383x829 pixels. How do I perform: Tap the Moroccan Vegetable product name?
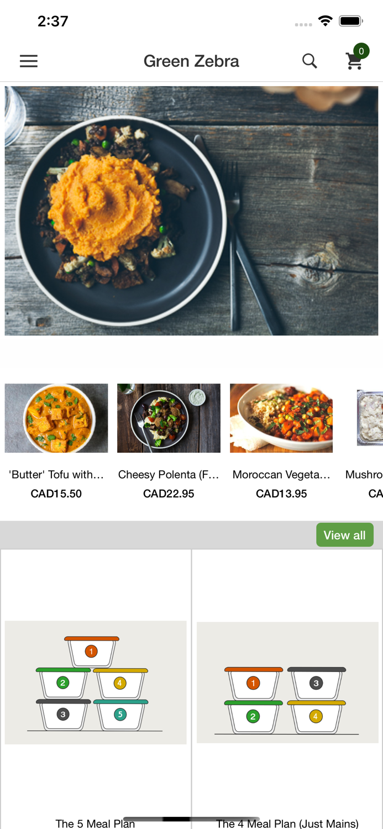[281, 475]
